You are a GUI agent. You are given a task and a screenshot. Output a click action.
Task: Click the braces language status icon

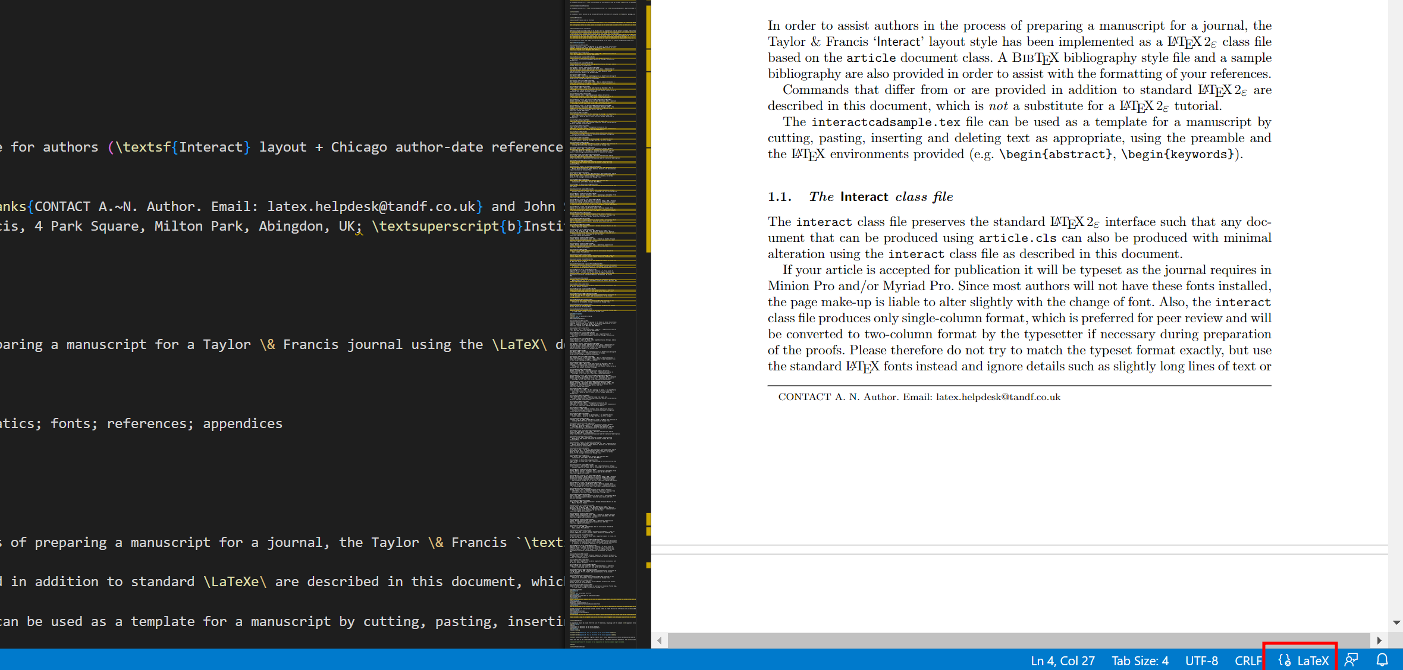(1284, 660)
